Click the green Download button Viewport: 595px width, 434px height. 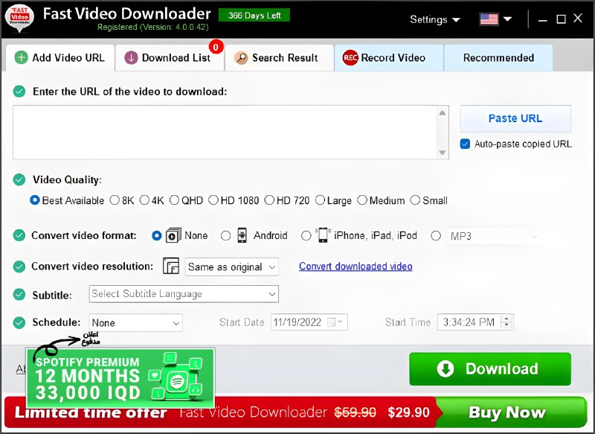[x=490, y=368]
